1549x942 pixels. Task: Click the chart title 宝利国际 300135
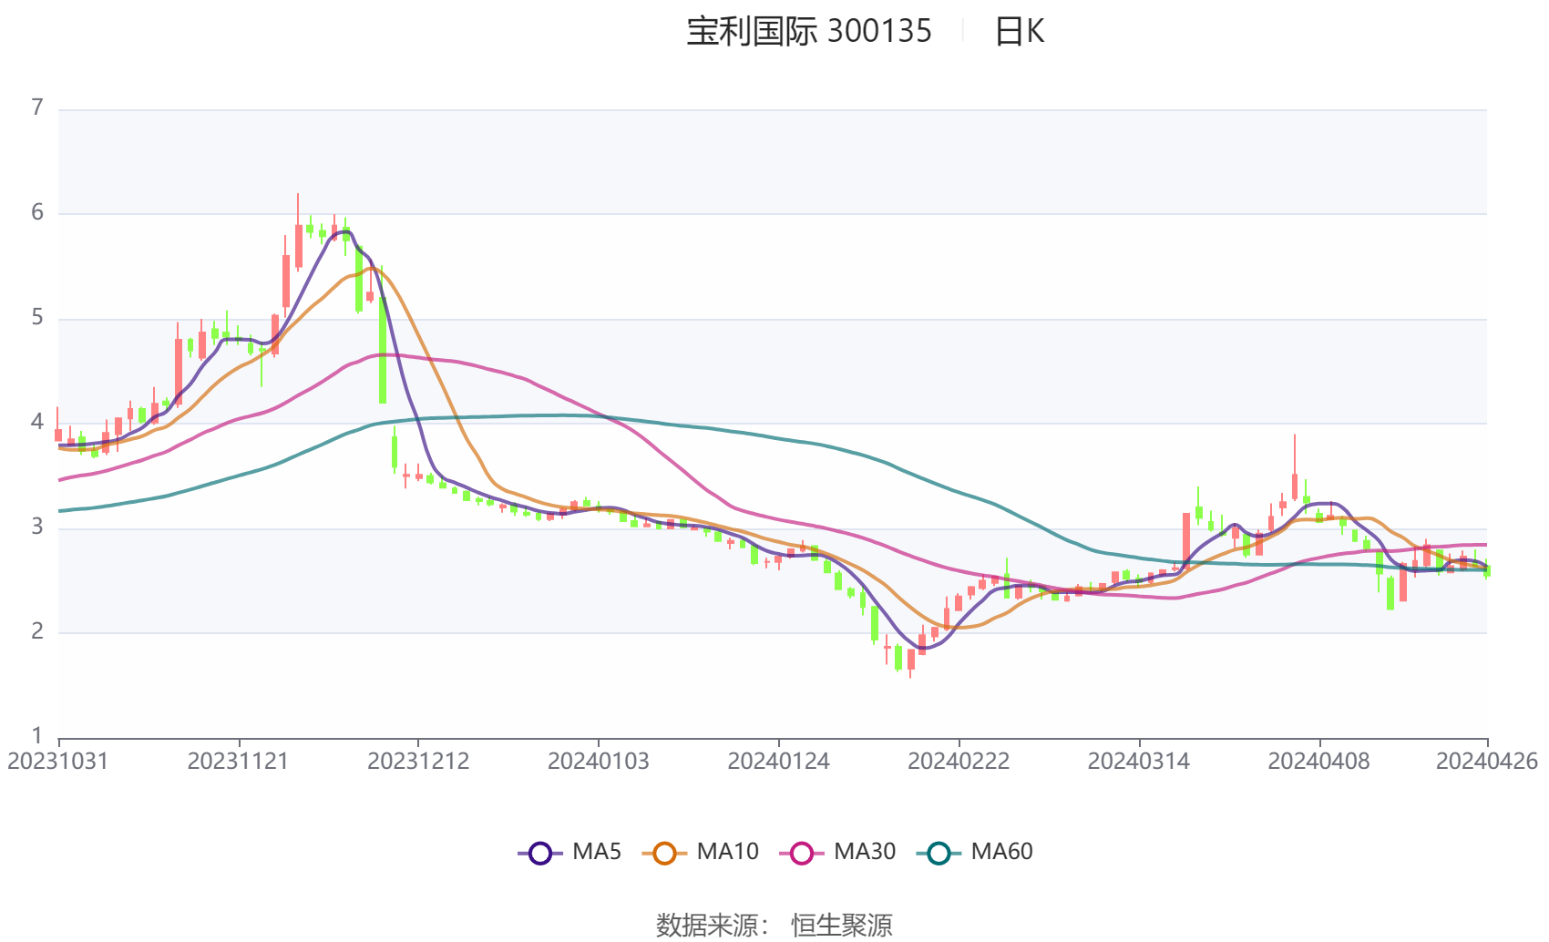(809, 32)
